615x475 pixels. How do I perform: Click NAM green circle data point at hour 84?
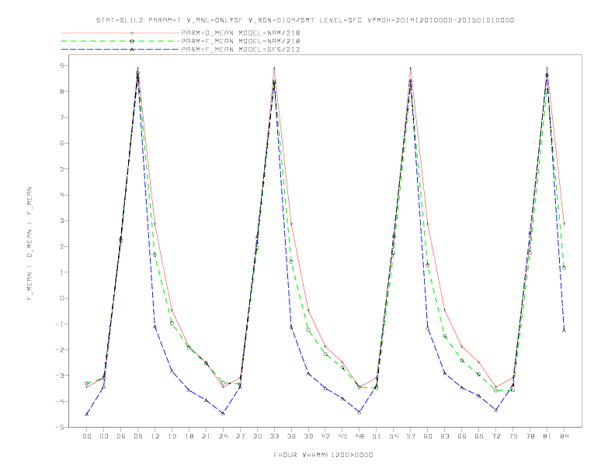[564, 268]
